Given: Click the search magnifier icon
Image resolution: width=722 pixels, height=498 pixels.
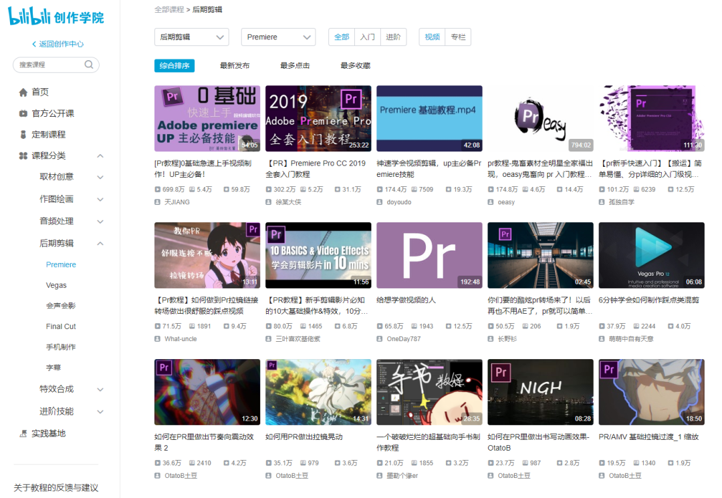Looking at the screenshot, I should pyautogui.click(x=89, y=65).
